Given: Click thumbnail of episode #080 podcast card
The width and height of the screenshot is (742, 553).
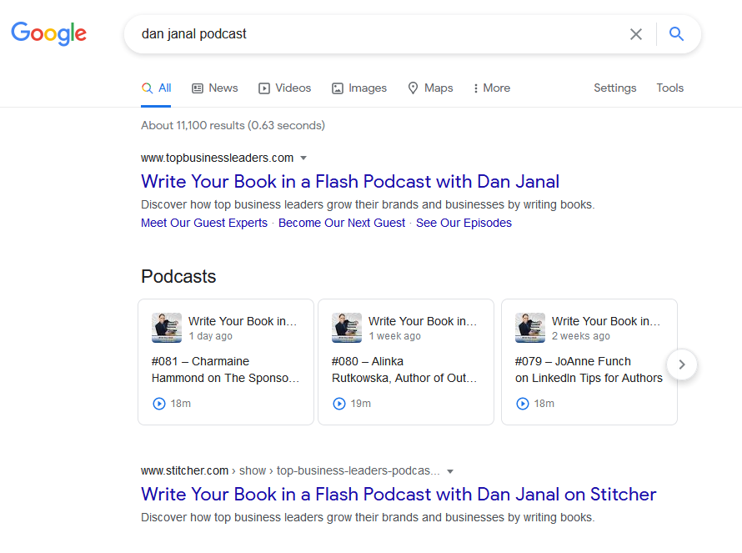Looking at the screenshot, I should click(347, 328).
